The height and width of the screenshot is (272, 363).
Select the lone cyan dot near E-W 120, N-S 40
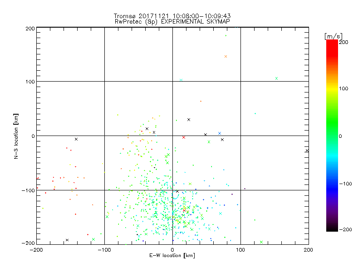click(255, 114)
